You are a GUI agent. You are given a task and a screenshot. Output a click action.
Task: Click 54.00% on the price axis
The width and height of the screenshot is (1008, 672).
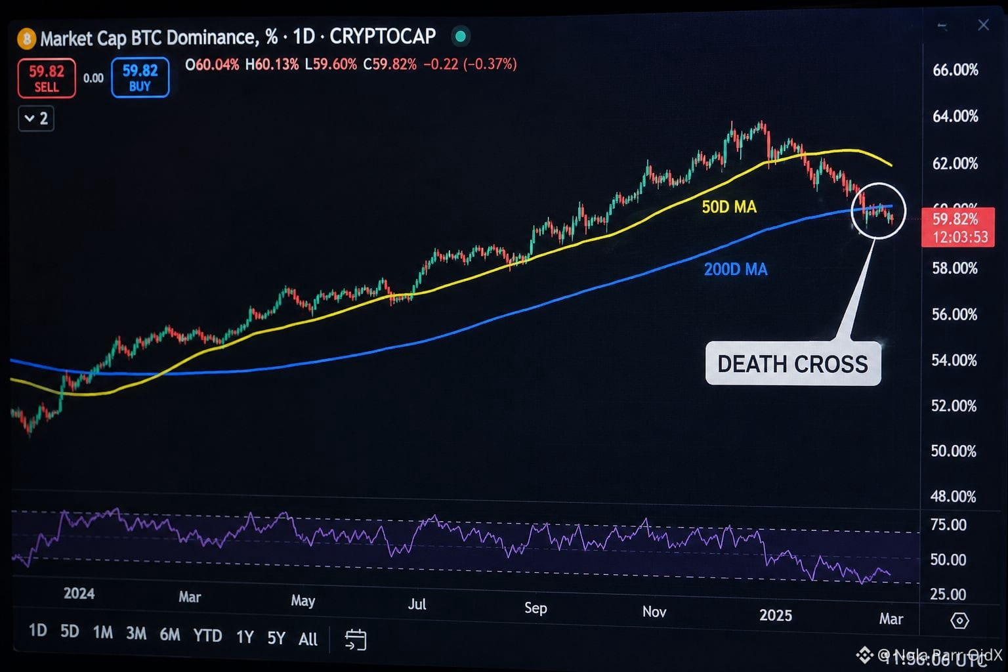click(x=954, y=360)
